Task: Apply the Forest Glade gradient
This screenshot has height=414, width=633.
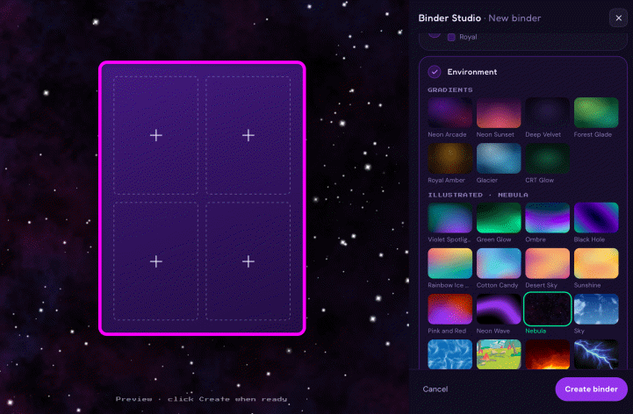Action: coord(596,112)
